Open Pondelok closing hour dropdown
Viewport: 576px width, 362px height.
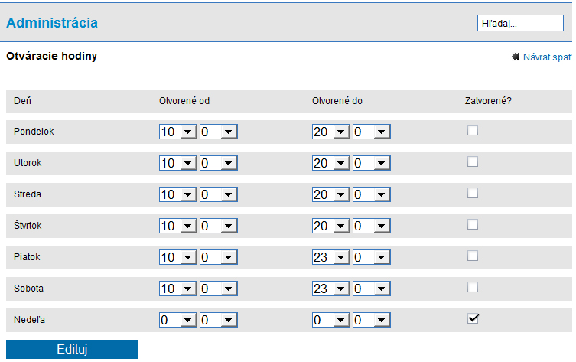[x=331, y=132]
